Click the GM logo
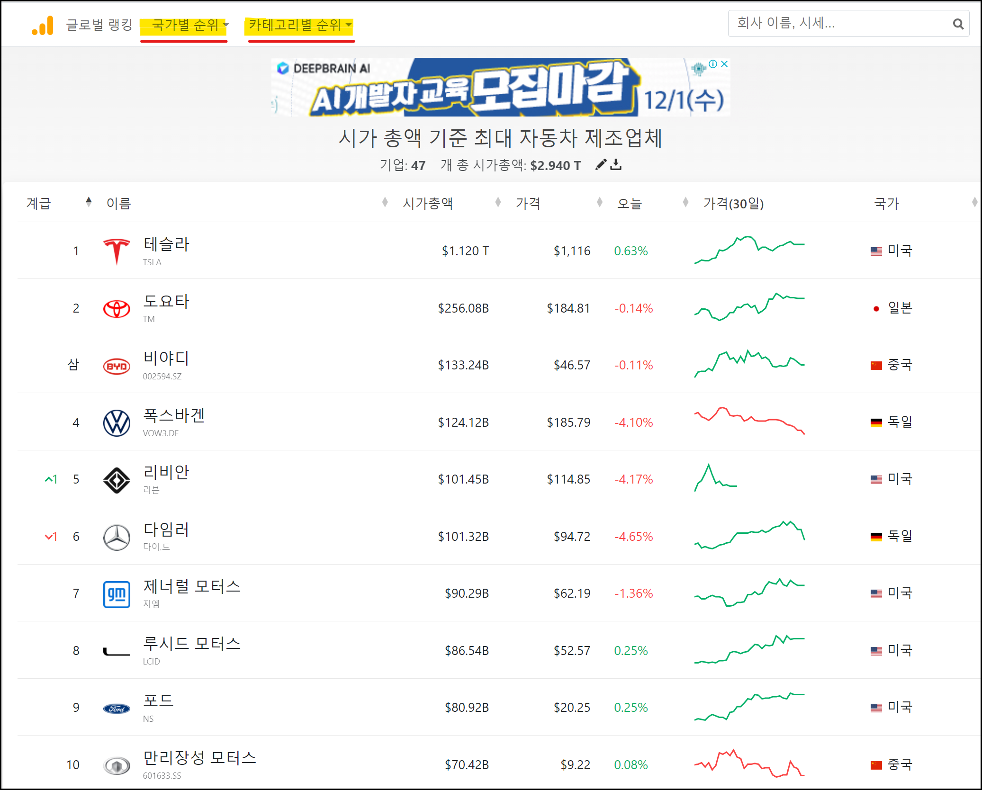 point(117,594)
